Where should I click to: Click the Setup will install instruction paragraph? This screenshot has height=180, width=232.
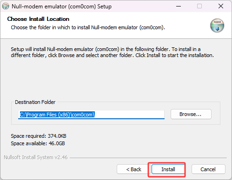112,52
